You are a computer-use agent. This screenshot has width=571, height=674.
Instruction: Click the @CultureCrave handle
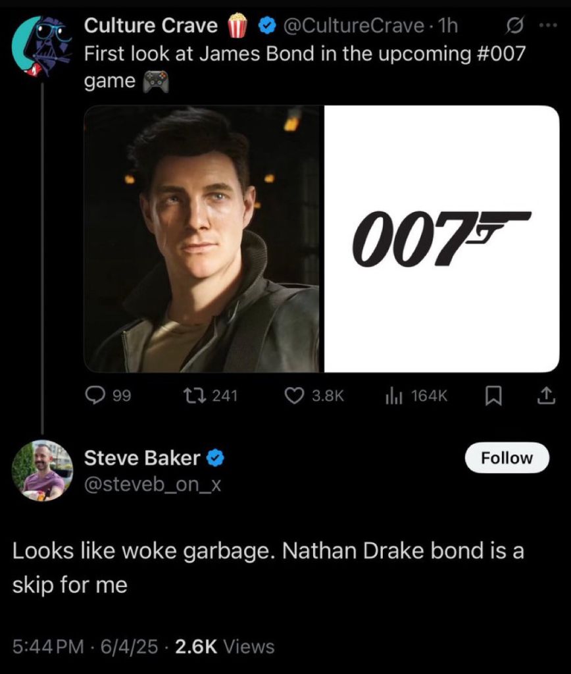tap(353, 26)
